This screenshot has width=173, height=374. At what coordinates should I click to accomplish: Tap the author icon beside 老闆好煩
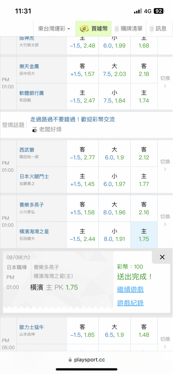click(x=35, y=129)
